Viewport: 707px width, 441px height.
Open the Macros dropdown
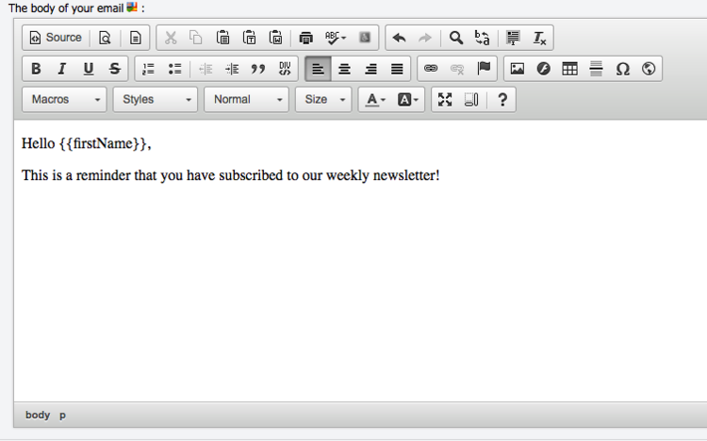[x=64, y=99]
